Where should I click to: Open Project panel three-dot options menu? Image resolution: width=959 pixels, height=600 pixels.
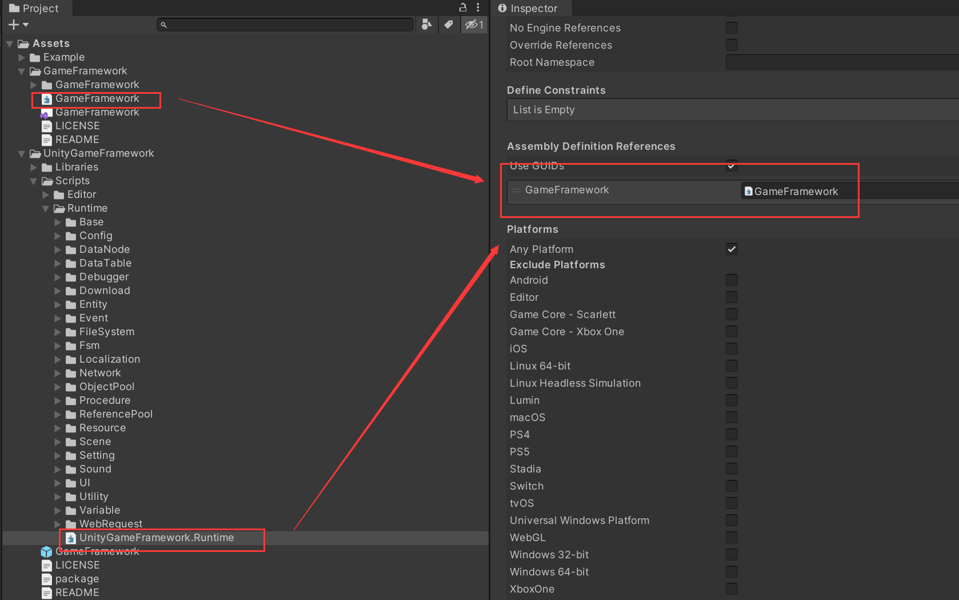(478, 7)
